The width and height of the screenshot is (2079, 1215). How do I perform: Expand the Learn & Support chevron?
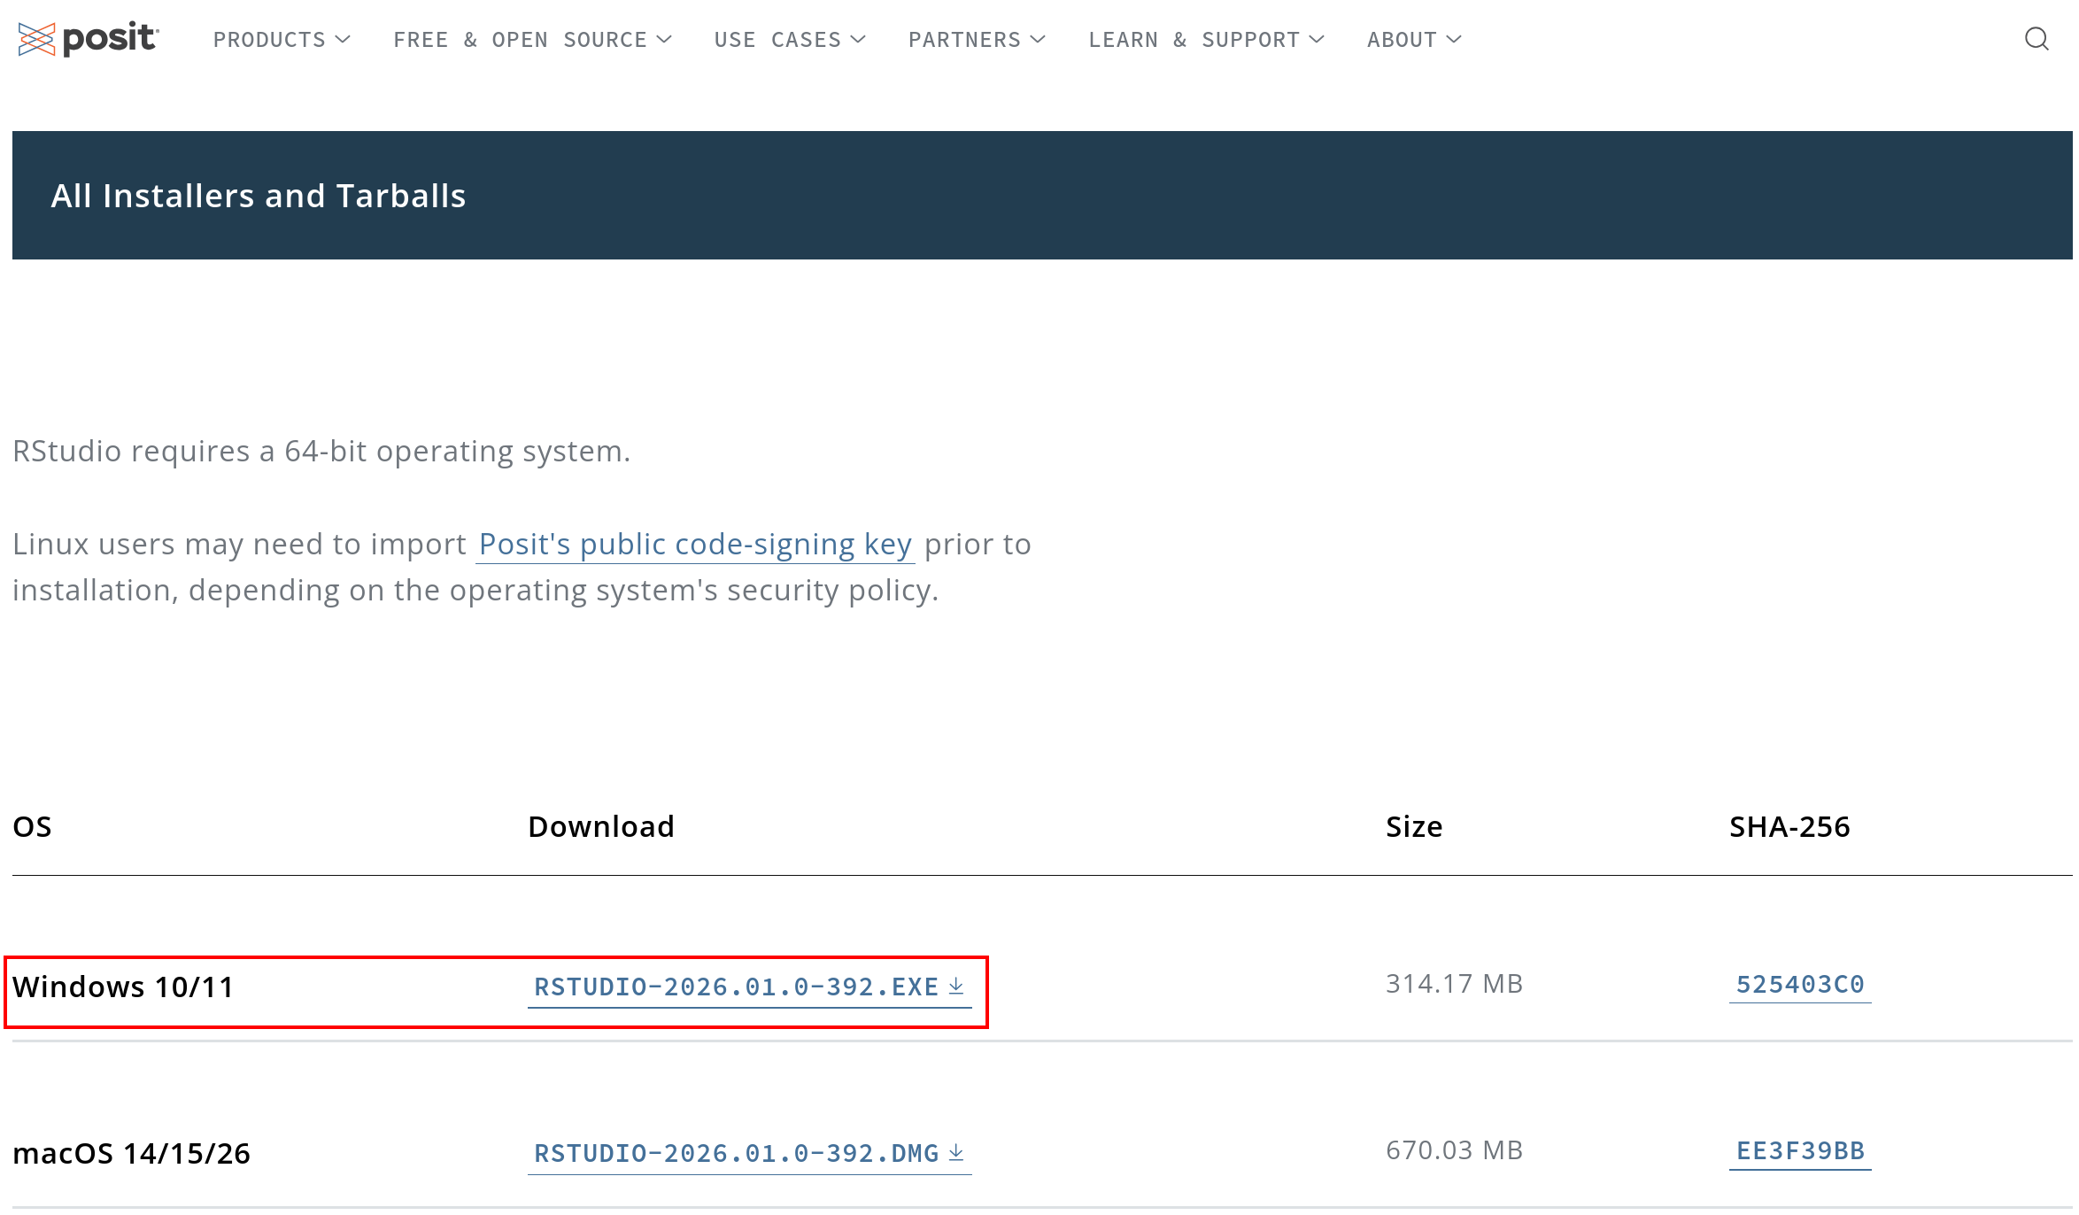1317,40
